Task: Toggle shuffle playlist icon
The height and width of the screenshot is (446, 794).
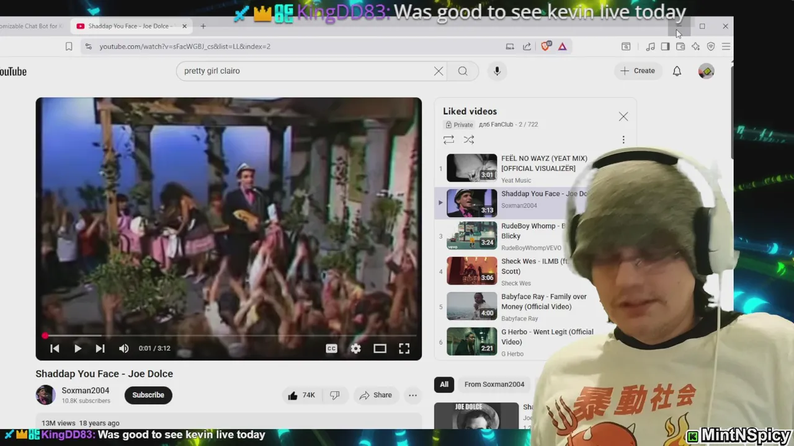Action: 469,140
